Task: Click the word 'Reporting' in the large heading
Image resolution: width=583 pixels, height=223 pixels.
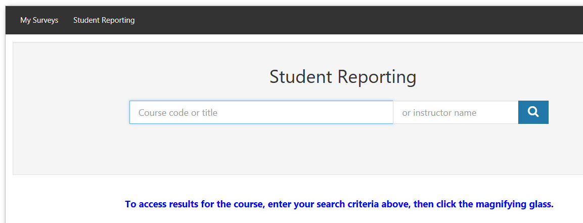Action: (377, 77)
